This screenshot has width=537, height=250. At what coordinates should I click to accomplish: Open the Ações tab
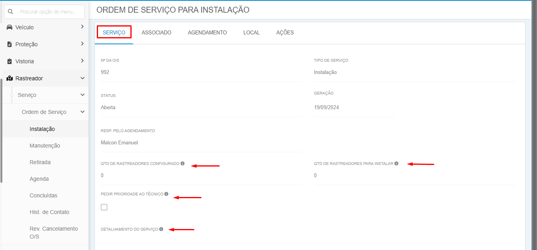coord(285,32)
